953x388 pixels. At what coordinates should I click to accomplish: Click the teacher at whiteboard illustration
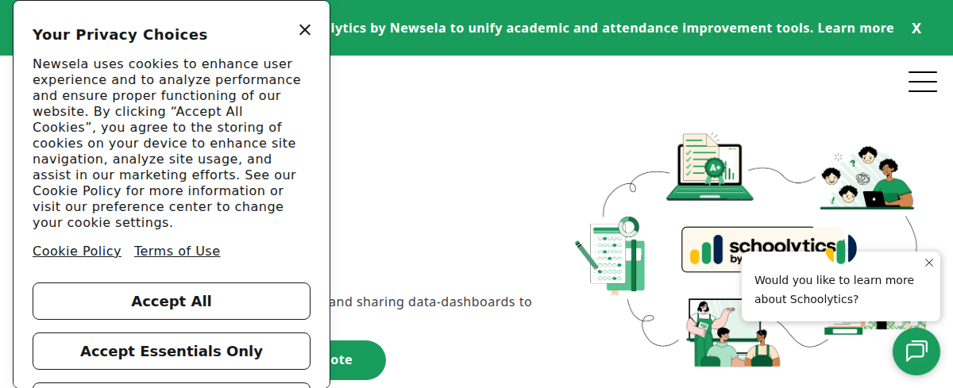pyautogui.click(x=732, y=333)
